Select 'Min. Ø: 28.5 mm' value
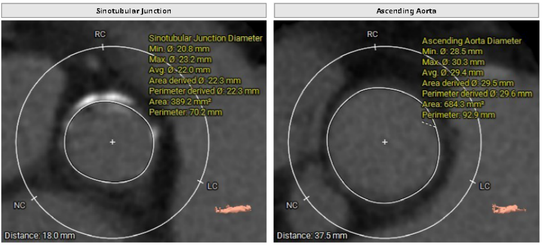The width and height of the screenshot is (542, 245). click(x=452, y=51)
